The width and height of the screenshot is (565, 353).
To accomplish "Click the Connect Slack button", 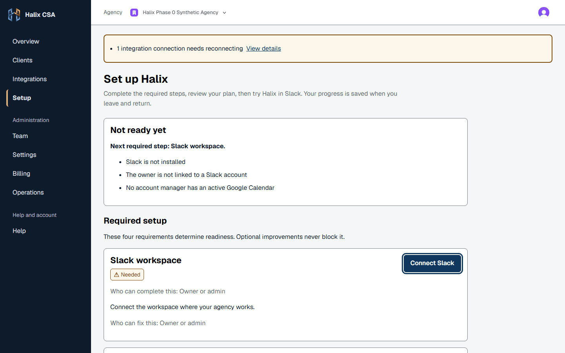I will [x=432, y=263].
